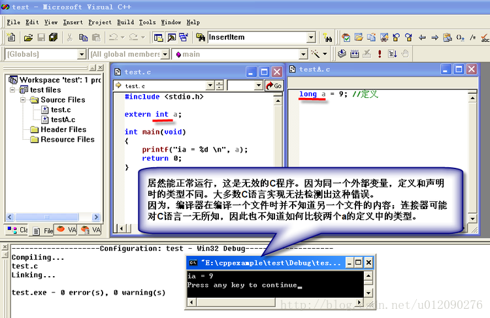Open WizardBar actions arrow beside wand

pos(325,54)
